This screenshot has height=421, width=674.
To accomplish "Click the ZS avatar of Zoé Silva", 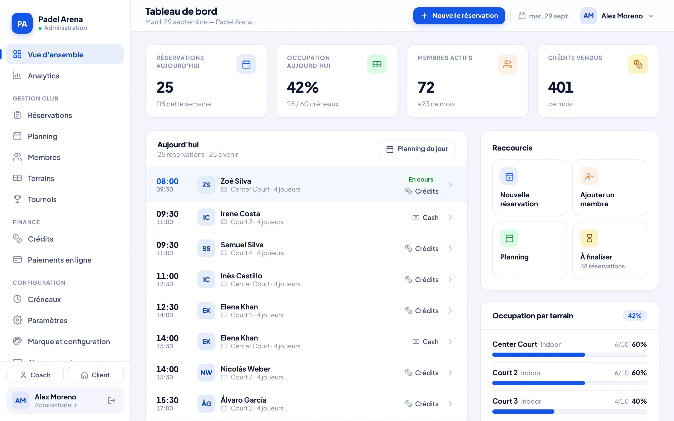I will coord(206,185).
